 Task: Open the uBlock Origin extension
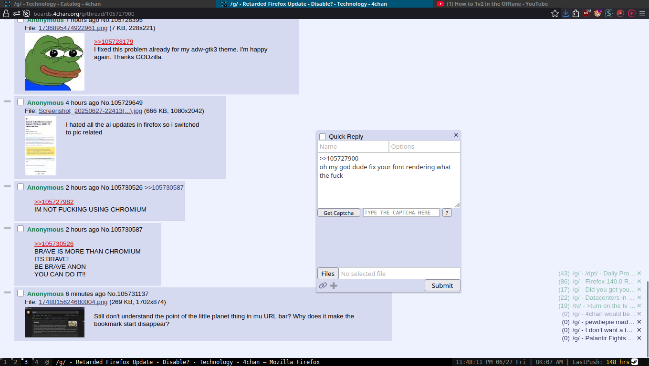pyautogui.click(x=586, y=13)
